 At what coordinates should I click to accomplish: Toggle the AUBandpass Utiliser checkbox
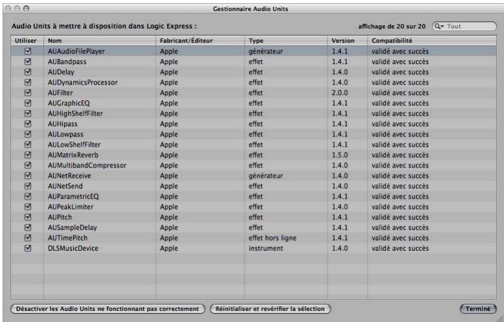click(x=28, y=61)
